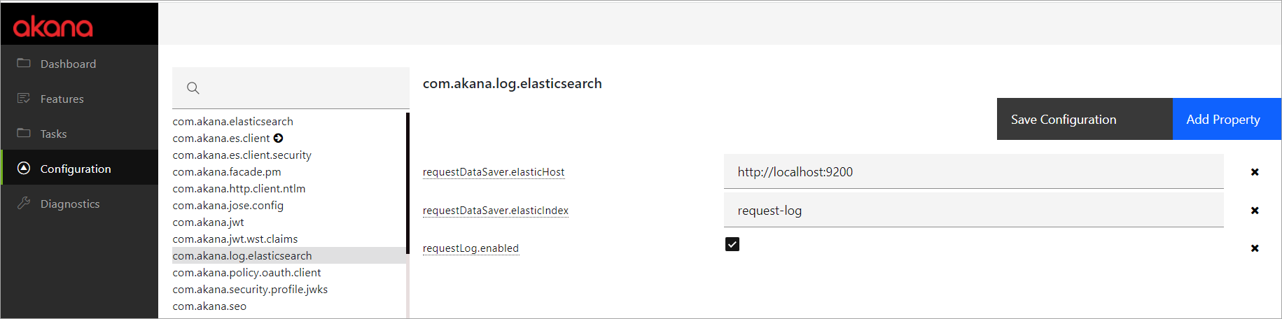
Task: Click the Diagnostics wrench icon
Action: [24, 203]
